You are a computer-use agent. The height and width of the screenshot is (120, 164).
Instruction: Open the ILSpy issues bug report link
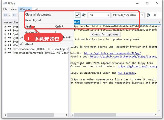pyautogui.click(x=124, y=56)
